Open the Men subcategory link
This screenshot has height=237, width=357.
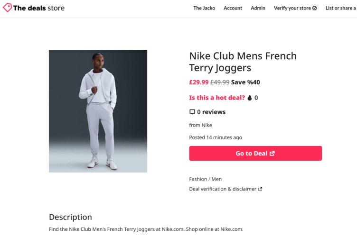click(216, 179)
